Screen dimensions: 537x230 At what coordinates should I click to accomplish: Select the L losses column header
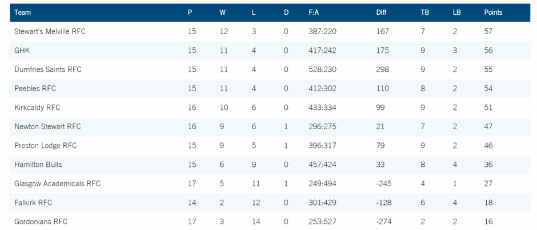tap(254, 13)
